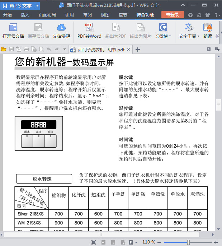Click the horizontal scrollbar right arrow
Screen dimensions: 222x246
213,235
